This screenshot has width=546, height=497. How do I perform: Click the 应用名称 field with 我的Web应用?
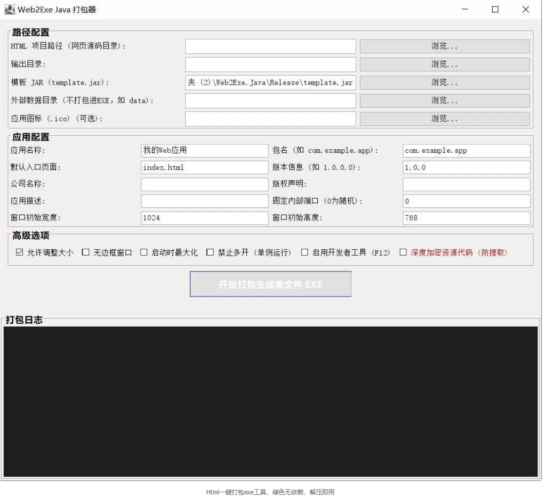pos(205,150)
